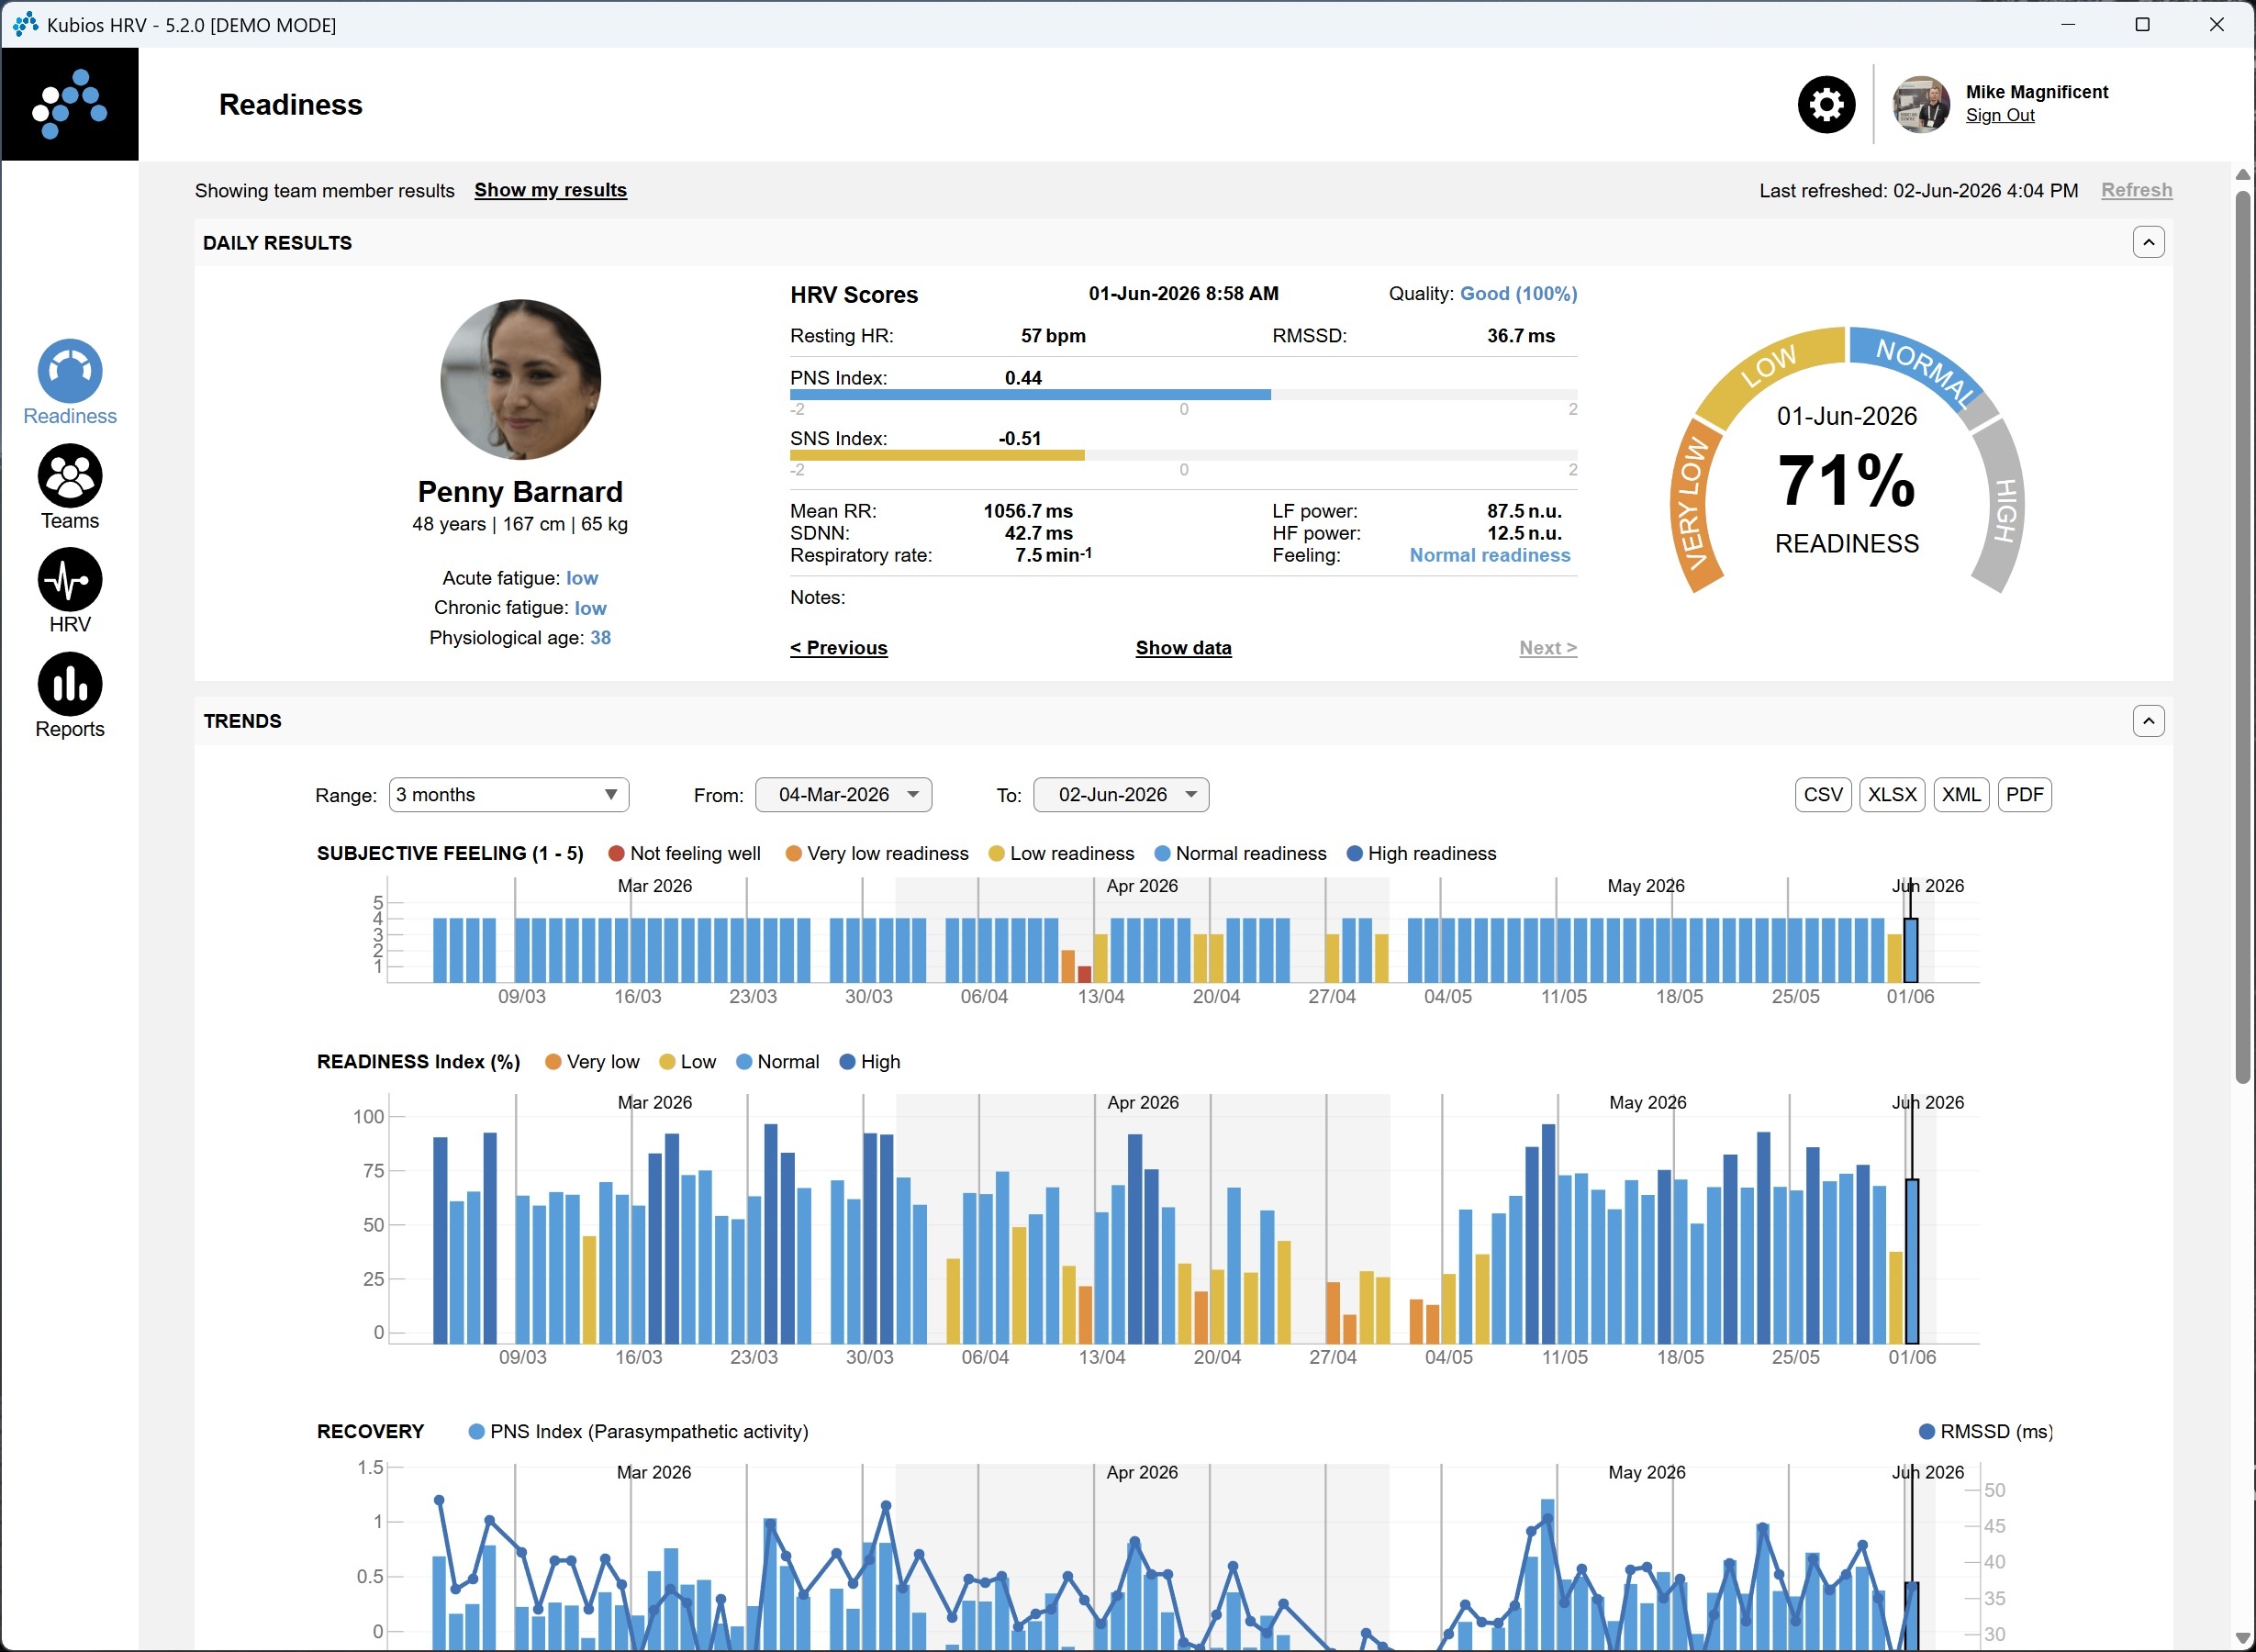Toggle High legend in Readiness Index
This screenshot has width=2256, height=1652.
[869, 1062]
